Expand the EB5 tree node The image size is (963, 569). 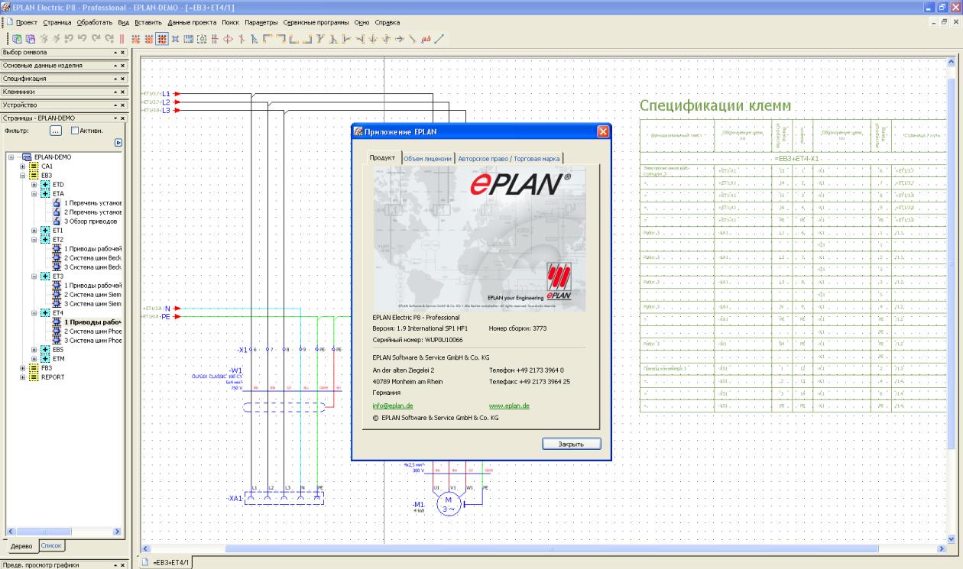[x=34, y=349]
